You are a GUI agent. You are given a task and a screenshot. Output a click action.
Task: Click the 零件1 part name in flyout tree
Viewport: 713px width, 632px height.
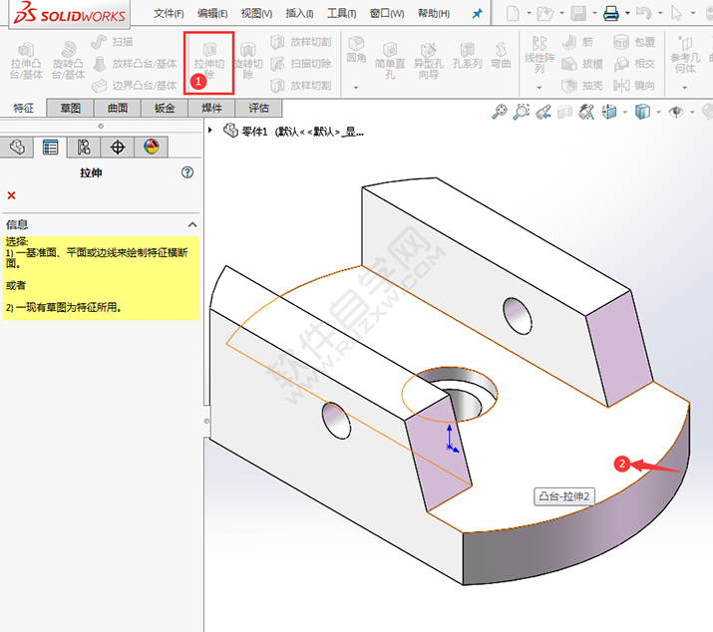point(254,132)
